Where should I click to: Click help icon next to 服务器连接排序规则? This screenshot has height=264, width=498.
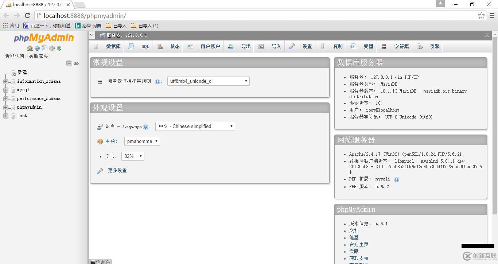[x=157, y=82]
